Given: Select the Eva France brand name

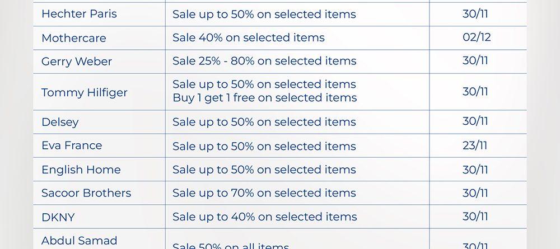Looking at the screenshot, I should tap(72, 145).
